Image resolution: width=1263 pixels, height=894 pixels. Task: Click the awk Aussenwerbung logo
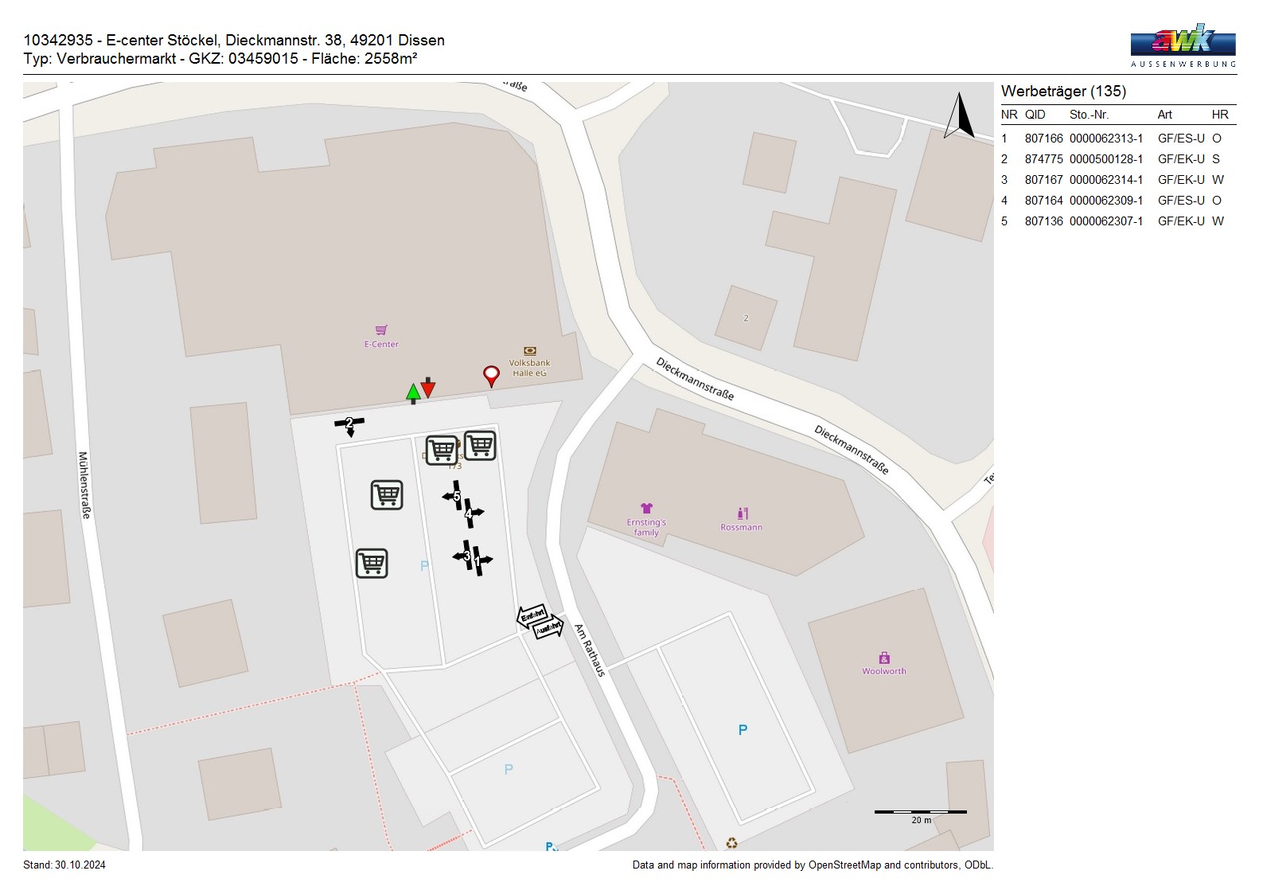click(x=1183, y=45)
